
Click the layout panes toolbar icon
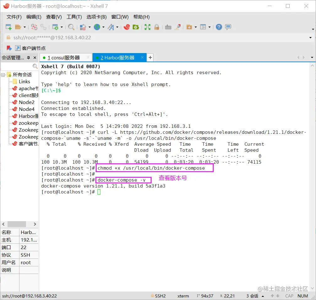(x=203, y=27)
